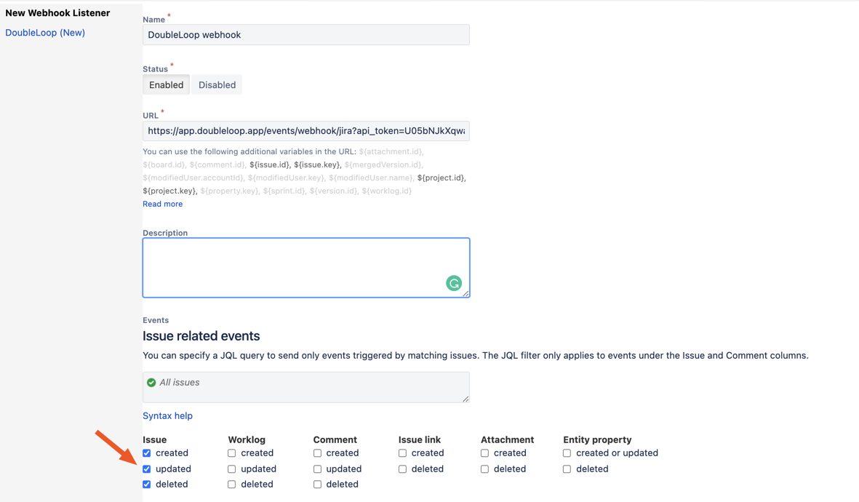The height and width of the screenshot is (502, 859).
Task: Click the Grammarly icon in Description box
Action: pos(454,283)
